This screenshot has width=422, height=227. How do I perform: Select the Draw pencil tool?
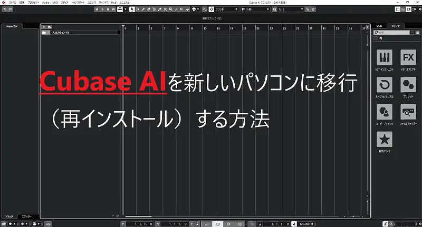pyautogui.click(x=143, y=9)
